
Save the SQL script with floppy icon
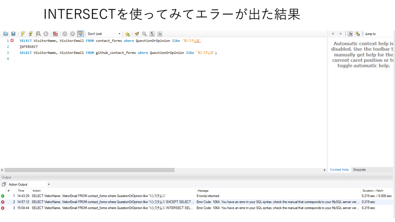(x=13, y=34)
